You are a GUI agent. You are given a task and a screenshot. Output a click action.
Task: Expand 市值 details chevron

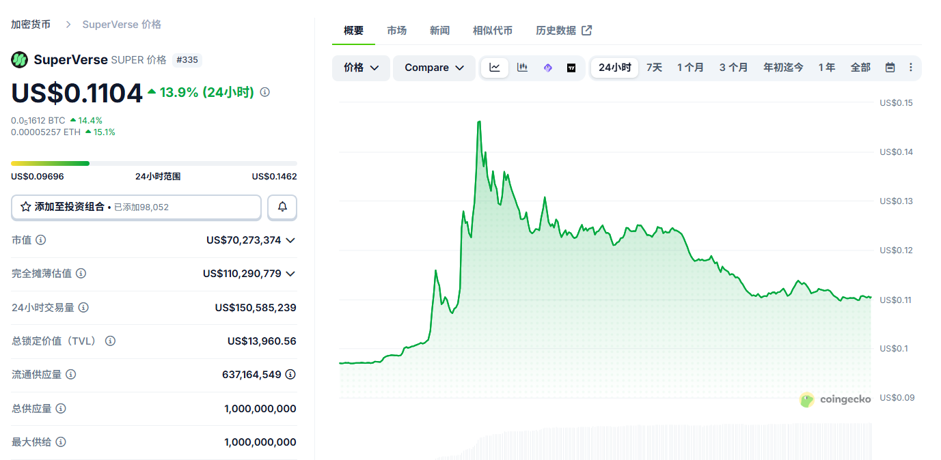pyautogui.click(x=290, y=240)
